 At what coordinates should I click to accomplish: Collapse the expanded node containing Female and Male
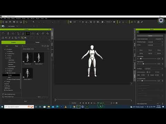[x=6, y=73]
